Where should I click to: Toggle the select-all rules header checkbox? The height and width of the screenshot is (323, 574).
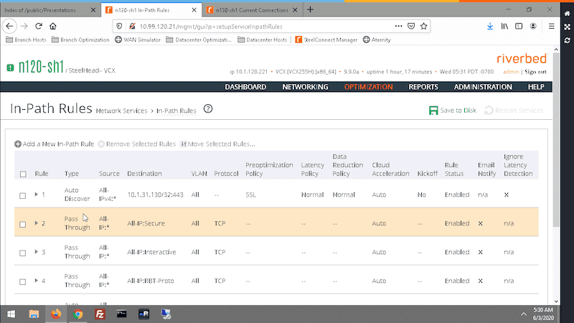[x=23, y=174]
